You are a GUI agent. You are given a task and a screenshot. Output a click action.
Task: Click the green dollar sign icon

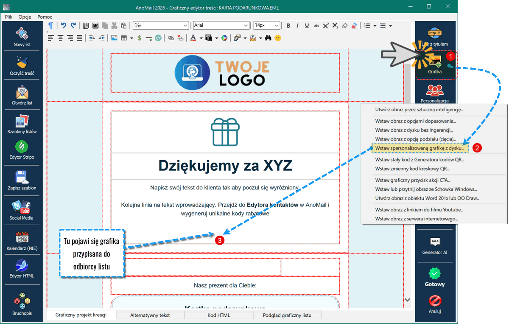(139, 38)
